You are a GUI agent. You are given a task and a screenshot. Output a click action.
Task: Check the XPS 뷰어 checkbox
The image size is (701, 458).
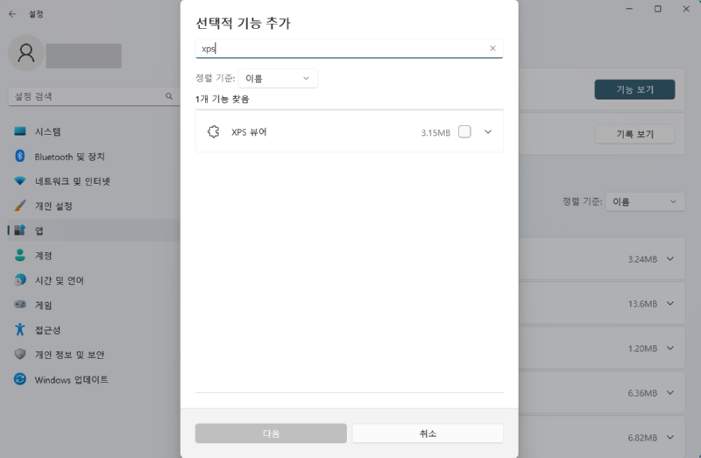click(464, 132)
